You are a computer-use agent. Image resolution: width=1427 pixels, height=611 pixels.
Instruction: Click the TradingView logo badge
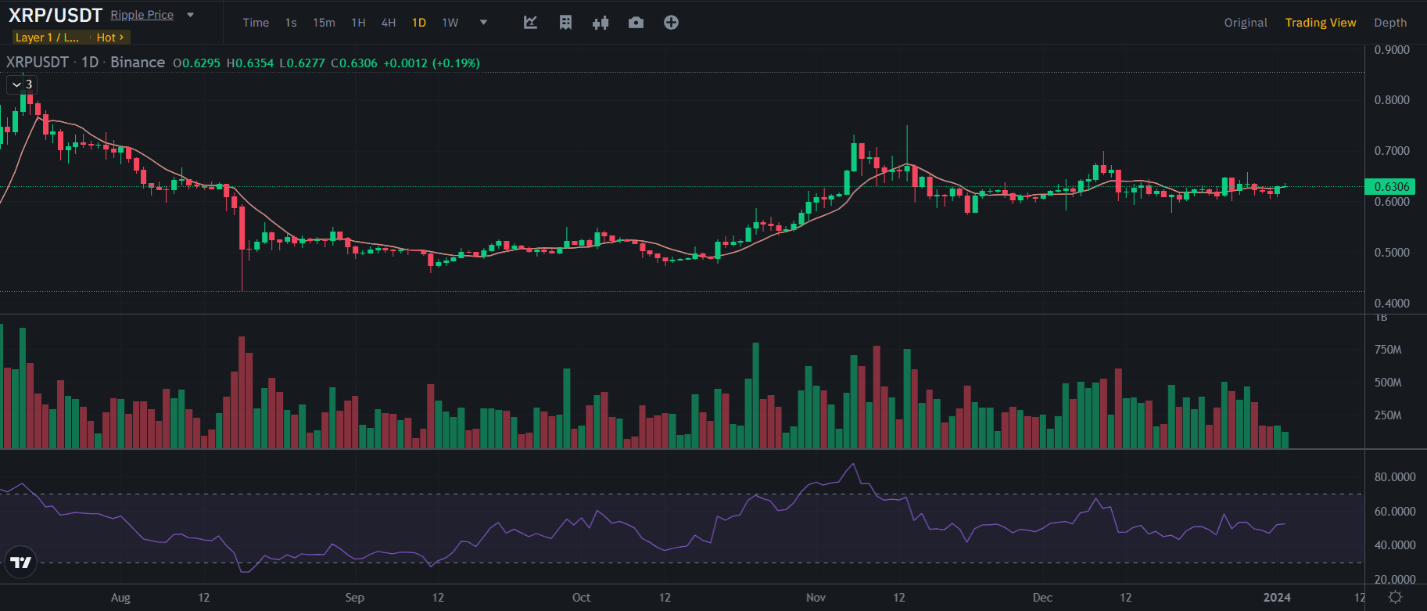(x=20, y=562)
